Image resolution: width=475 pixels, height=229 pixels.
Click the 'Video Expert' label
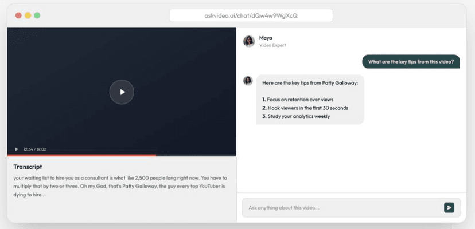pos(272,45)
